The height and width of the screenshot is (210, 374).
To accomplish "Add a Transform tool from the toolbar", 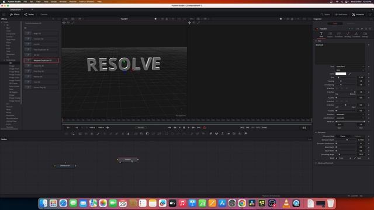I will point(159,134).
